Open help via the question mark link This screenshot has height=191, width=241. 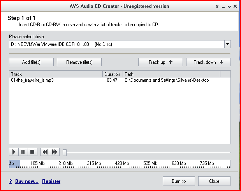[x=10, y=181]
